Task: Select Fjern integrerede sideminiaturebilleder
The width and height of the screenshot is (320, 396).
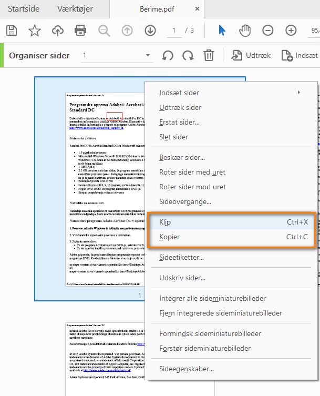Action: pyautogui.click(x=231, y=313)
